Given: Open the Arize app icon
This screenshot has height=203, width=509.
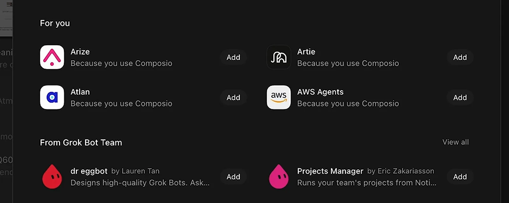Looking at the screenshot, I should tap(52, 57).
